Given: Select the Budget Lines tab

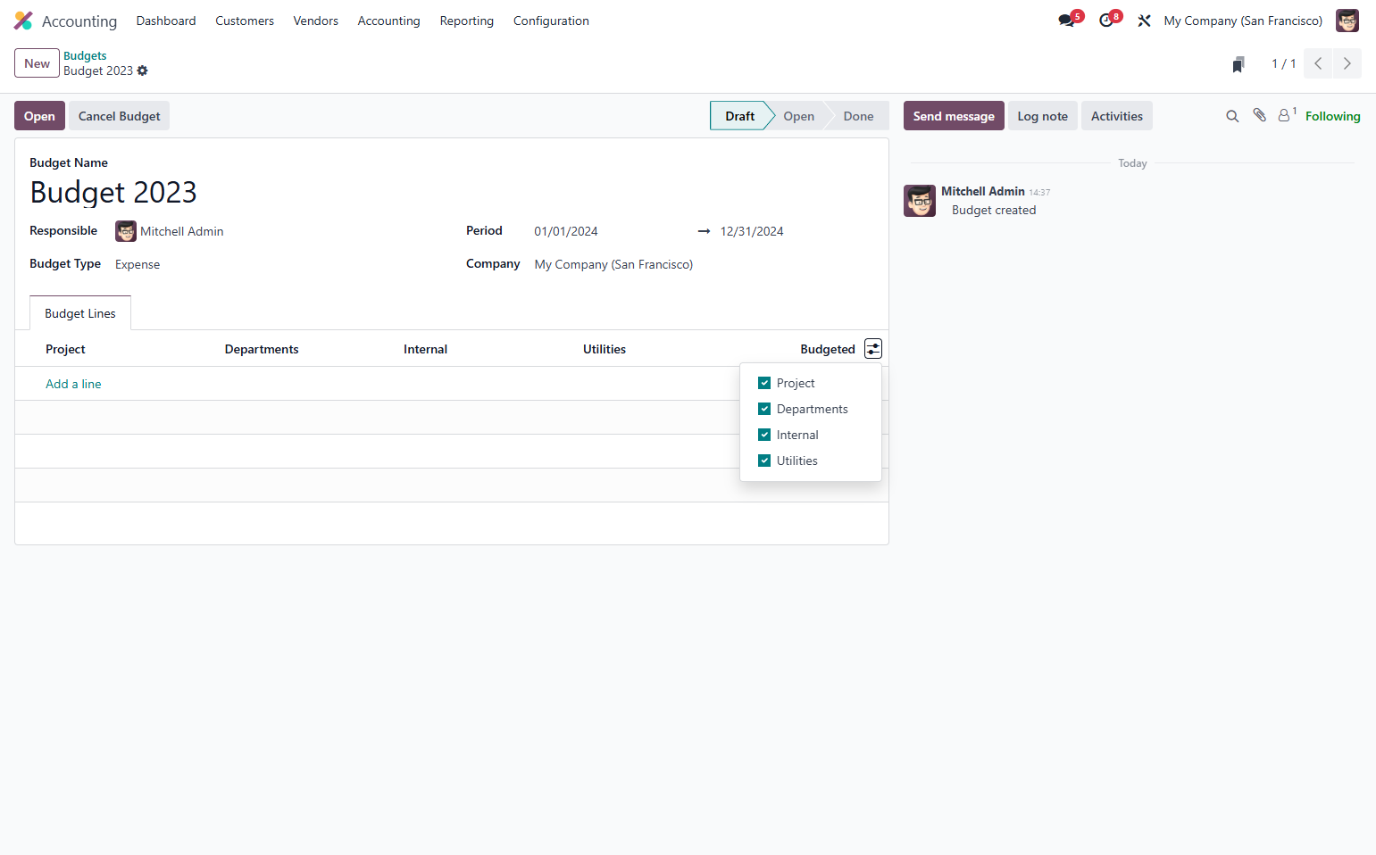Looking at the screenshot, I should pyautogui.click(x=80, y=313).
